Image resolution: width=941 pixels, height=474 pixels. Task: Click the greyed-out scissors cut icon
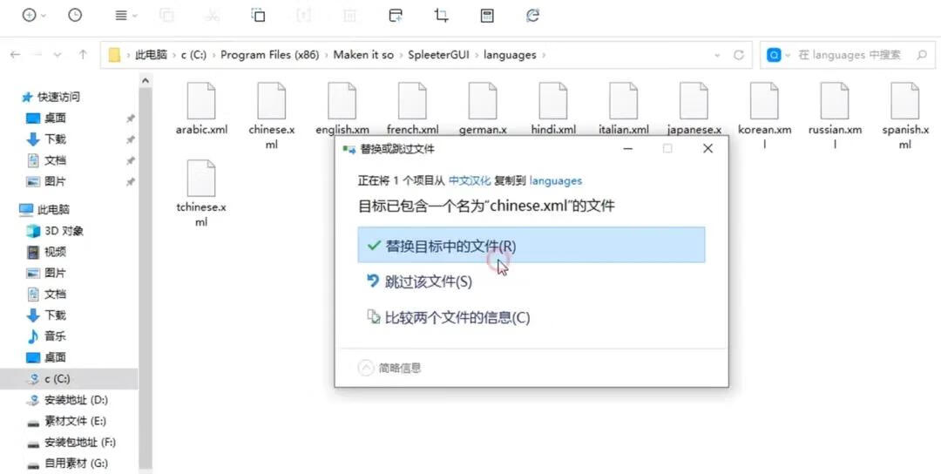click(x=212, y=16)
